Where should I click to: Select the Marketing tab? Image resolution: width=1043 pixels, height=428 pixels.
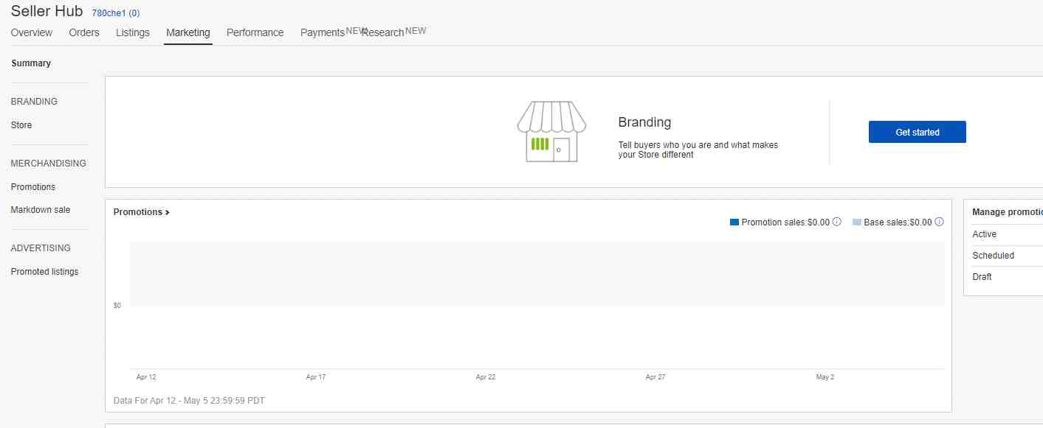tap(188, 32)
